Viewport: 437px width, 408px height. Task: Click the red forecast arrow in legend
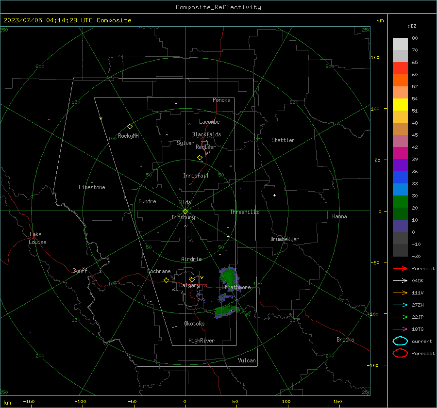coord(400,268)
